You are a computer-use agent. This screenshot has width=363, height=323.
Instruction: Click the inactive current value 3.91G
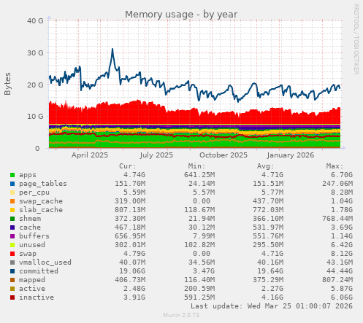tap(134, 297)
